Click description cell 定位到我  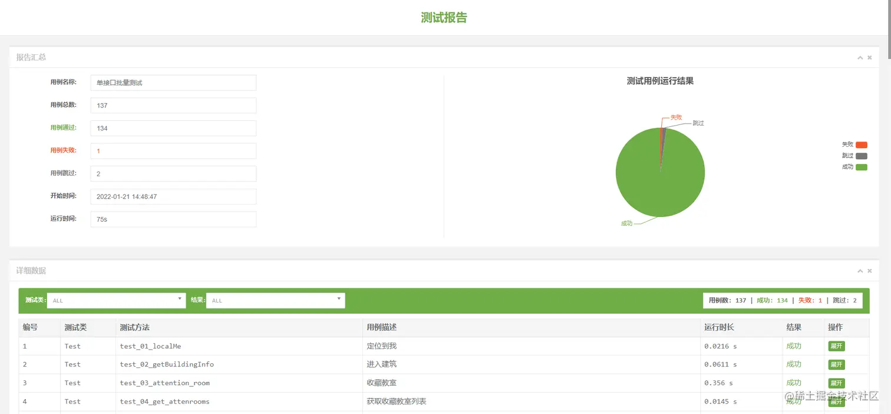[531, 346]
